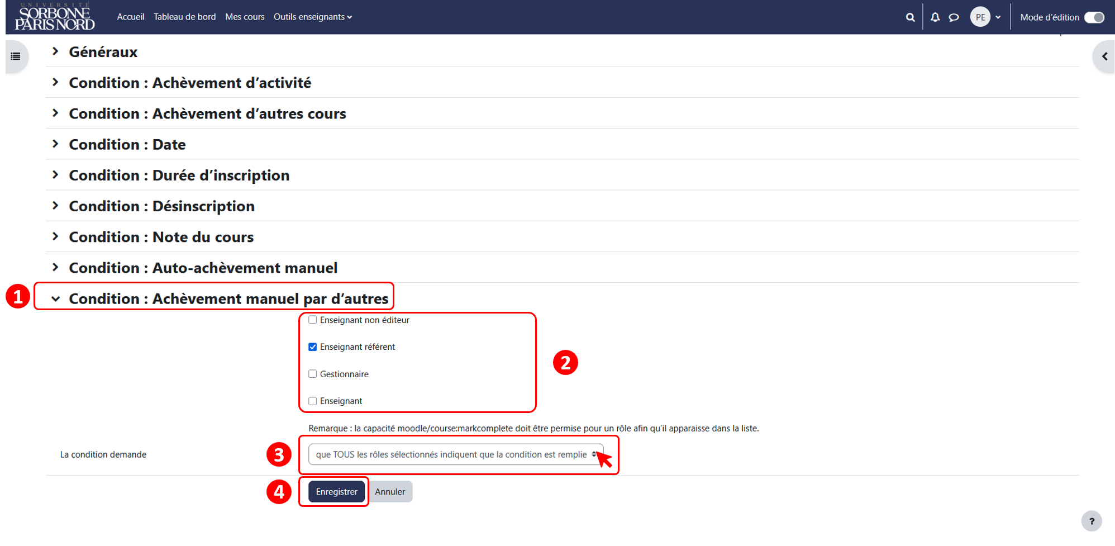Uncheck the Enseignant référent checkbox

coord(313,347)
